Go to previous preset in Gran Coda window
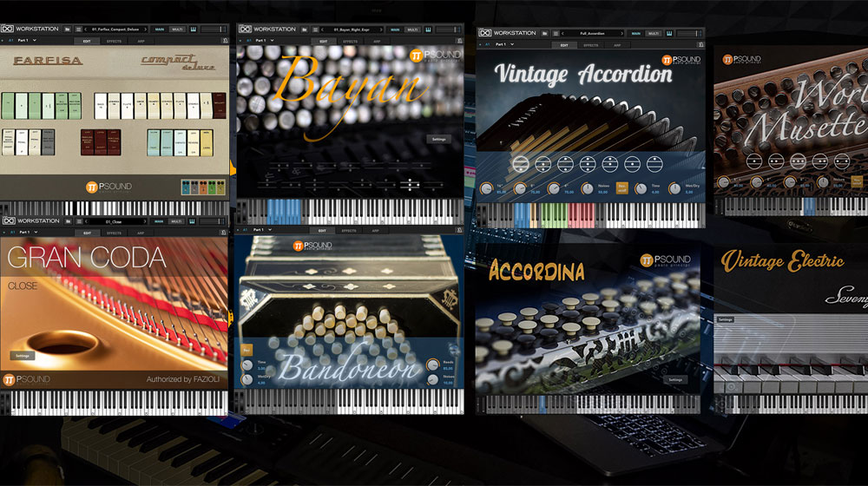The image size is (868, 486). (x=86, y=221)
